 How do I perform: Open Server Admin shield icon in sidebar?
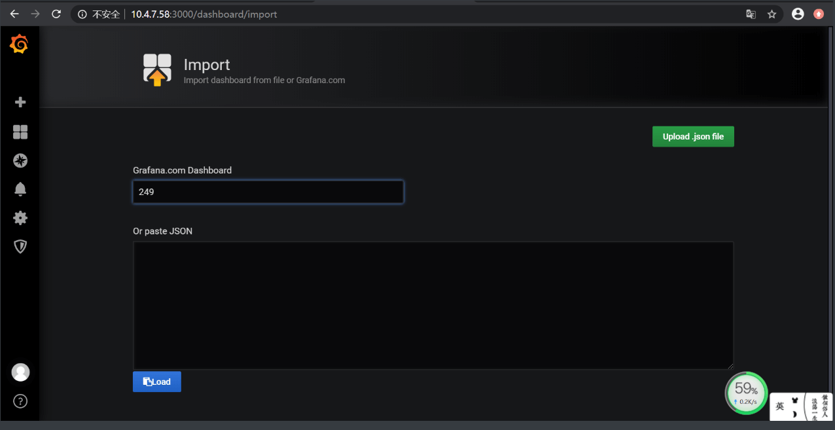point(20,246)
